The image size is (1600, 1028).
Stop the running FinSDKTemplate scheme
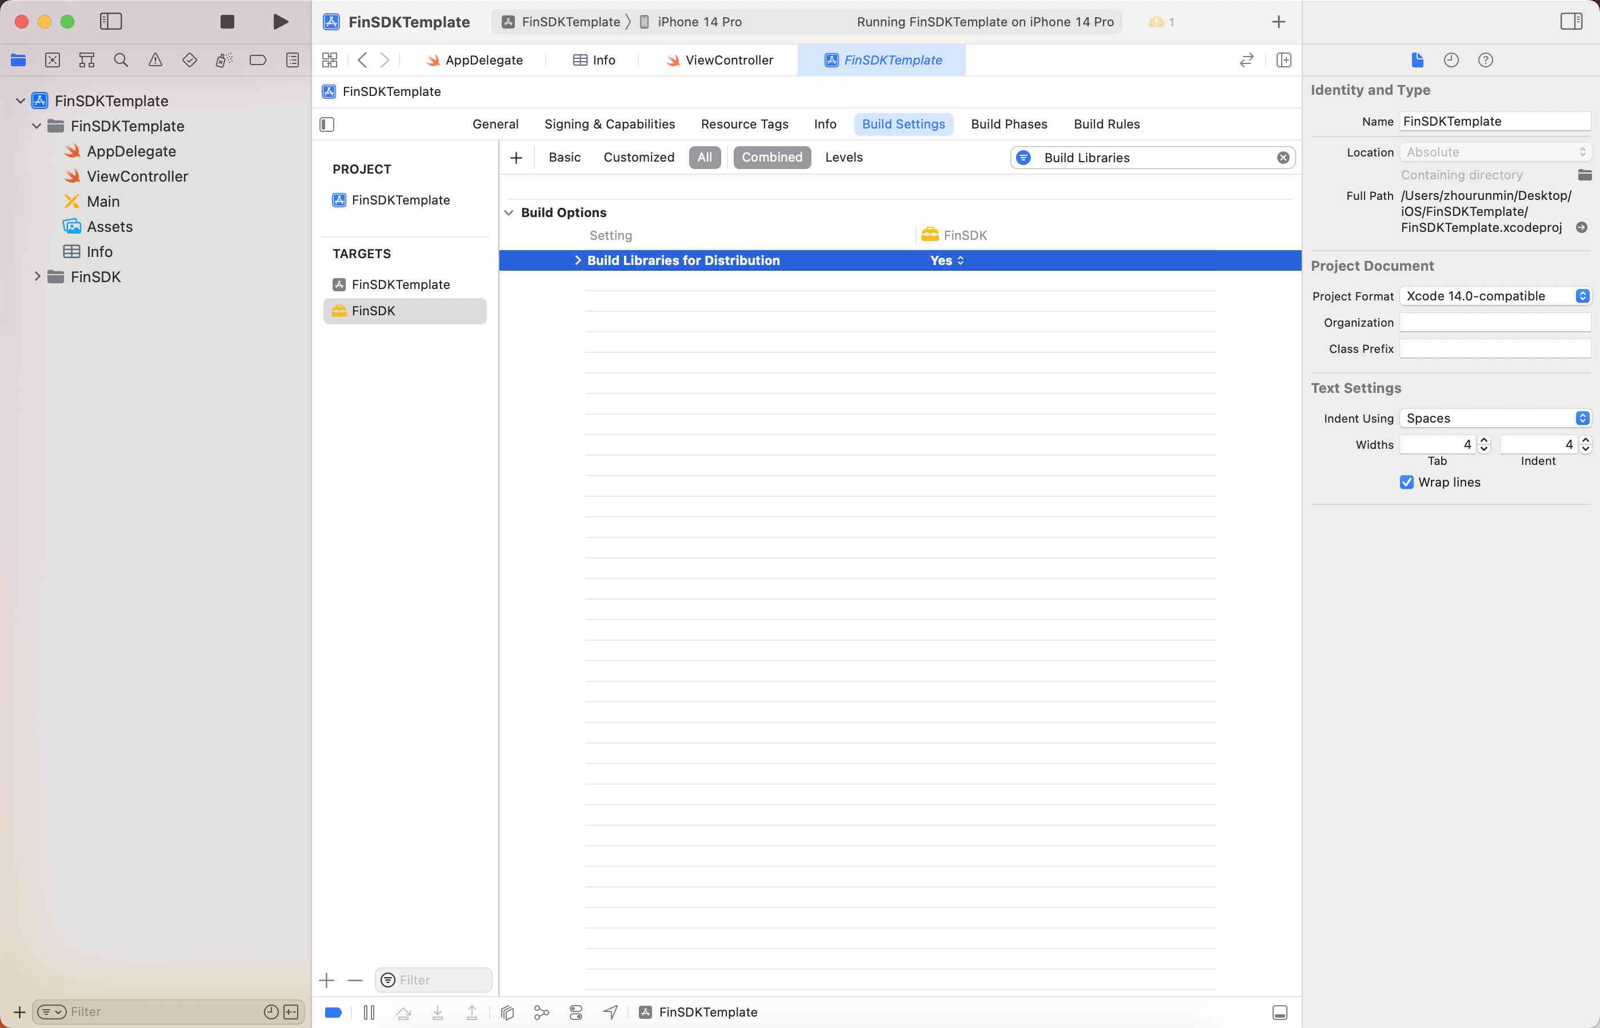[227, 22]
